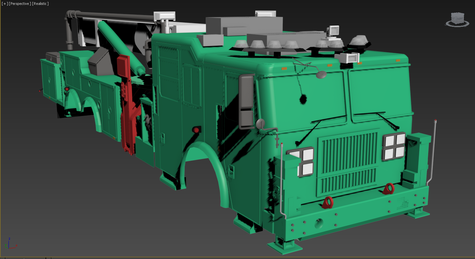
Task: Select the left red tow hook on bumper
Action: (328, 202)
